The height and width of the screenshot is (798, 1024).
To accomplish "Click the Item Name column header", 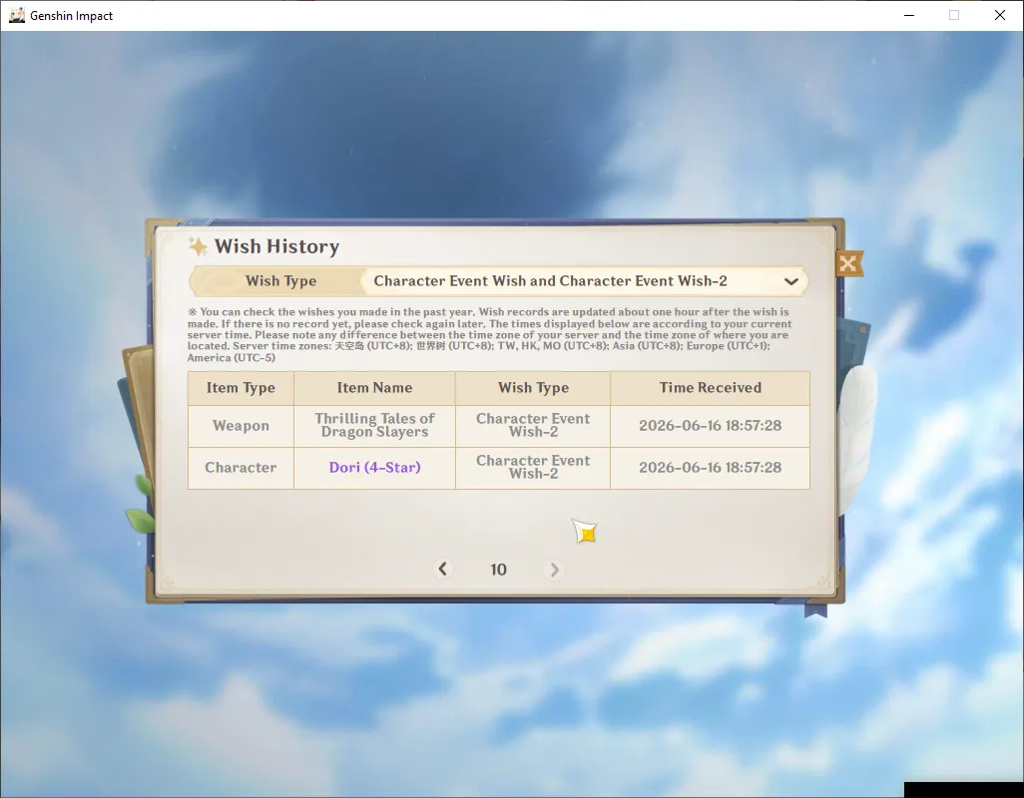I will click(x=374, y=388).
